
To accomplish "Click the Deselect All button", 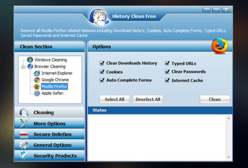I will click(x=148, y=99).
